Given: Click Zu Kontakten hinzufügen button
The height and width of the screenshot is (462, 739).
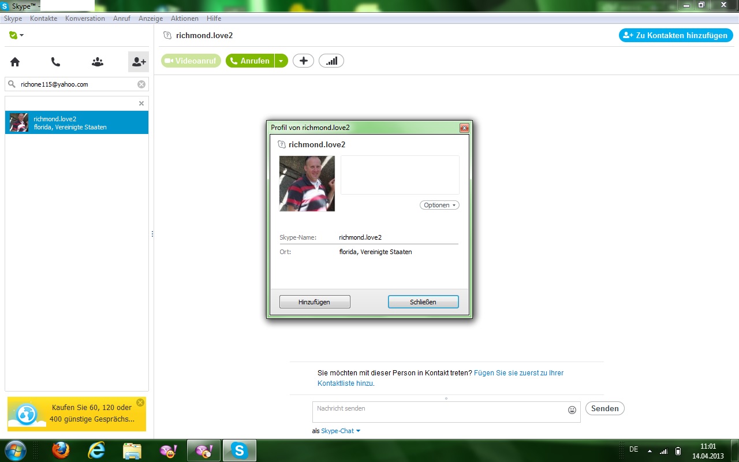Looking at the screenshot, I should [676, 35].
